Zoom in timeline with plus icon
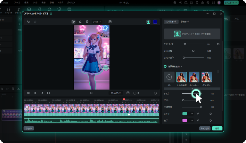 click(155, 93)
